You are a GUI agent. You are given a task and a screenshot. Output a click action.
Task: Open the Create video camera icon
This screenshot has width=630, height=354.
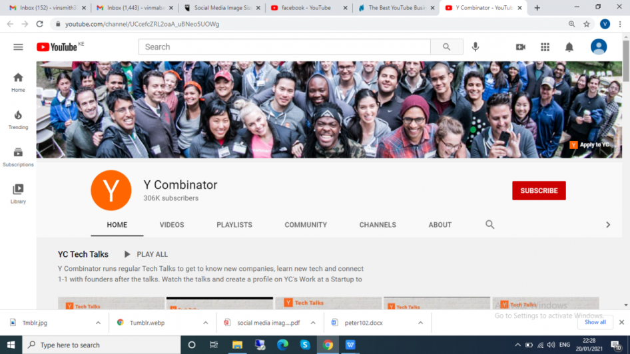[x=521, y=47]
